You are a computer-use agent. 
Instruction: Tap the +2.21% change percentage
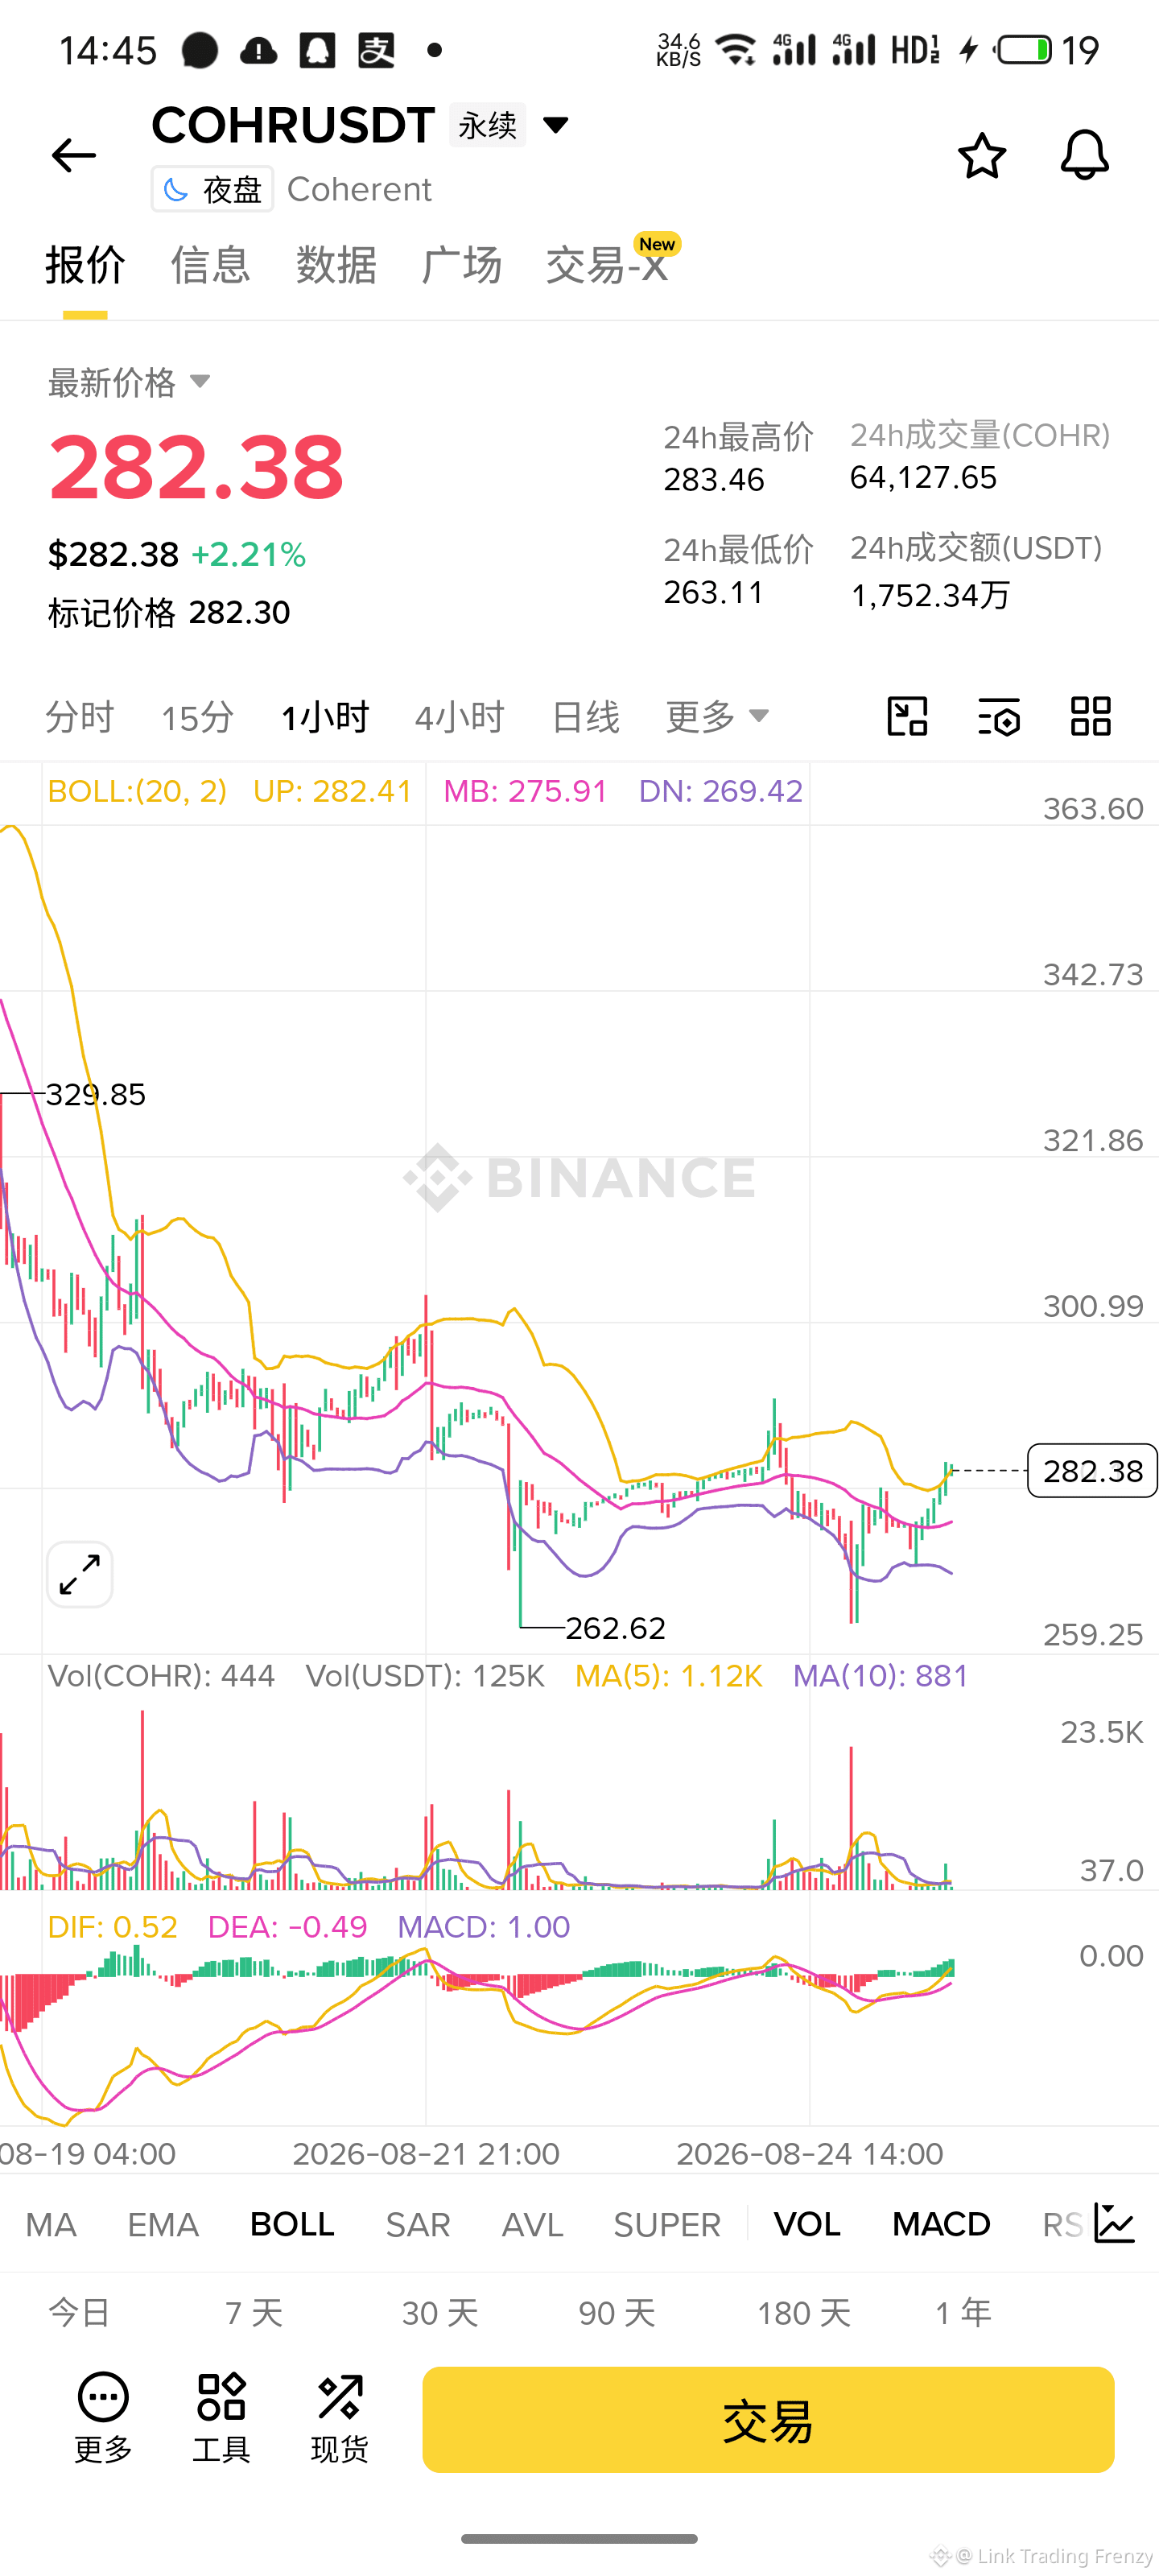click(x=249, y=554)
